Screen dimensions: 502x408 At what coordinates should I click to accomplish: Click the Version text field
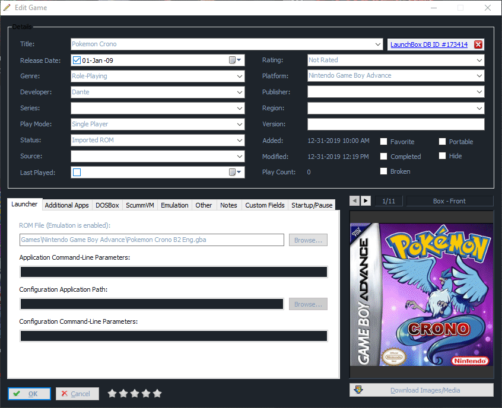tap(395, 124)
